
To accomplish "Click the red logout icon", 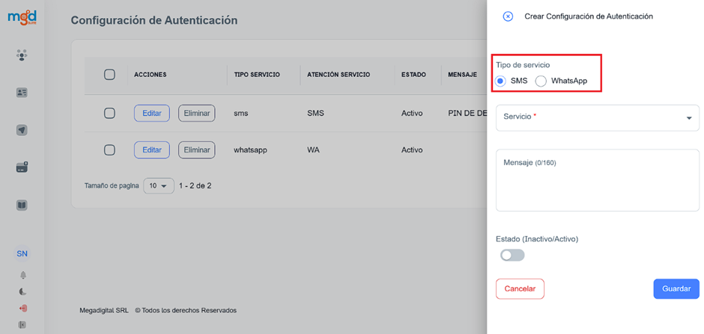I will point(22,309).
